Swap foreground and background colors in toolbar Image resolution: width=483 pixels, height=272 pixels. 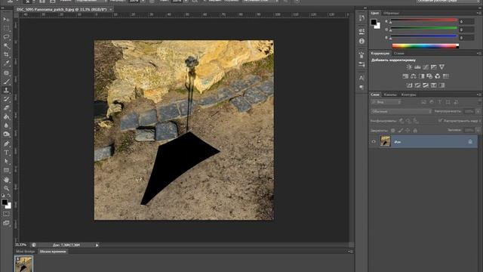9,196
